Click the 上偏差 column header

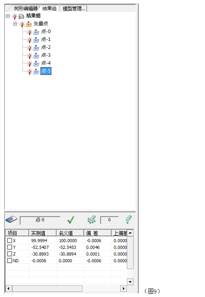pyautogui.click(x=119, y=233)
